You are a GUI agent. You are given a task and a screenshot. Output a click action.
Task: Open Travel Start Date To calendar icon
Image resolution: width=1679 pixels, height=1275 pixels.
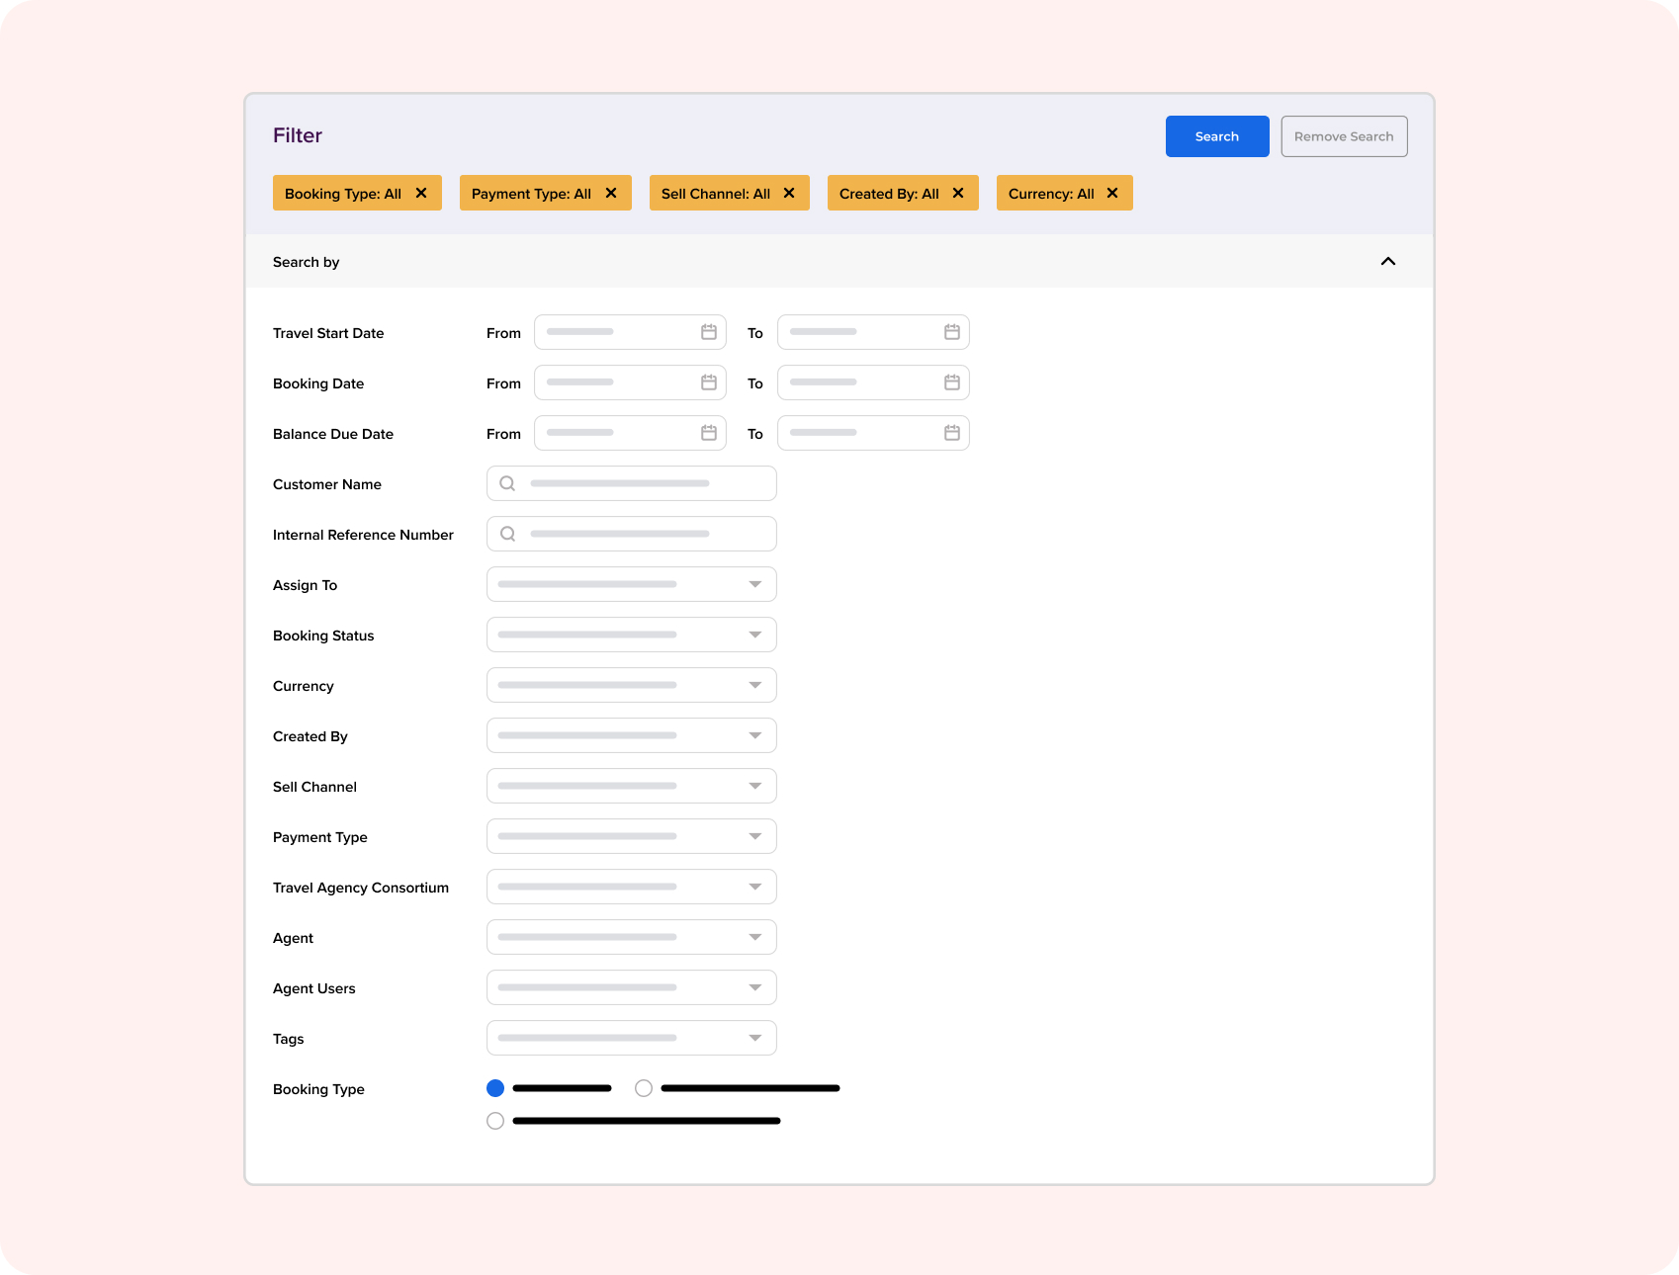click(951, 332)
